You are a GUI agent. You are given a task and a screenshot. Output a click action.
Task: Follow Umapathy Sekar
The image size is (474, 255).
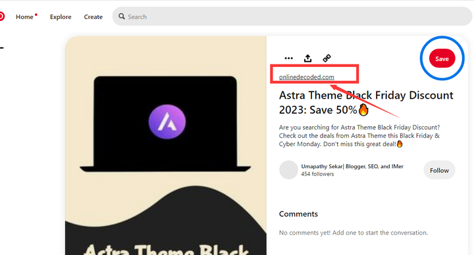tap(439, 170)
